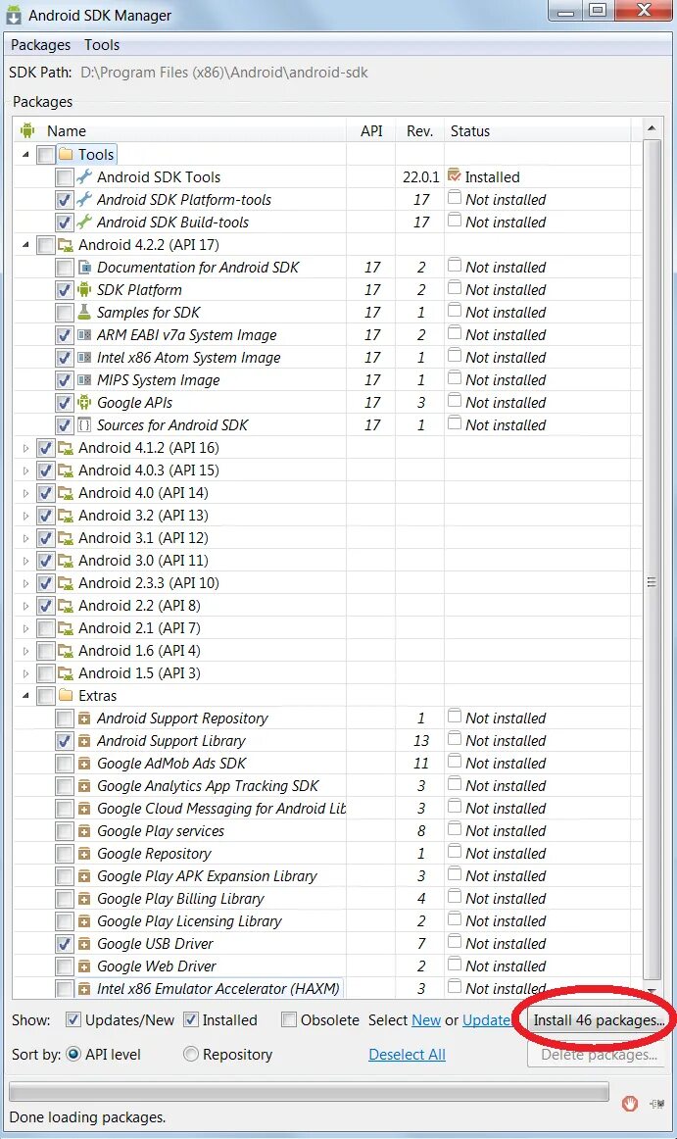The width and height of the screenshot is (677, 1139).
Task: Click the Google APIs add-on icon
Action: (x=84, y=403)
